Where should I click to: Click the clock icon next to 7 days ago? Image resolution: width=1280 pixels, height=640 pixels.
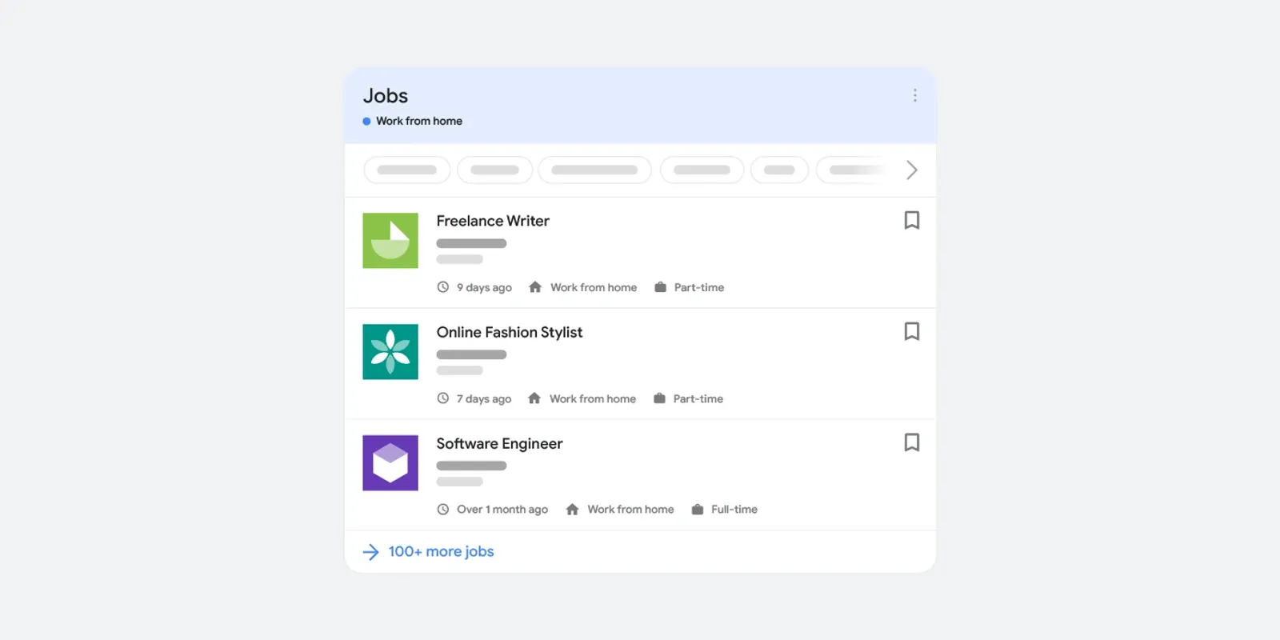click(x=443, y=398)
